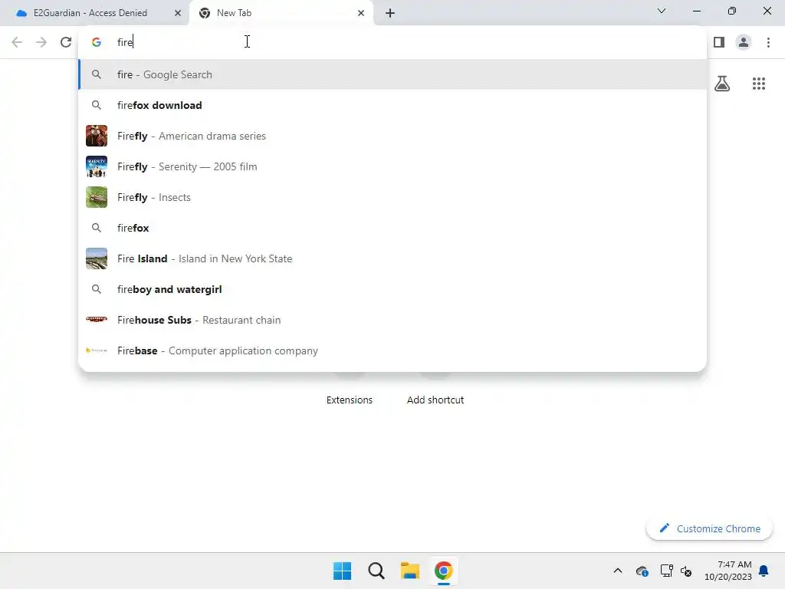Image resolution: width=785 pixels, height=589 pixels.
Task: Click the Google G icon in omnibox
Action: [97, 42]
